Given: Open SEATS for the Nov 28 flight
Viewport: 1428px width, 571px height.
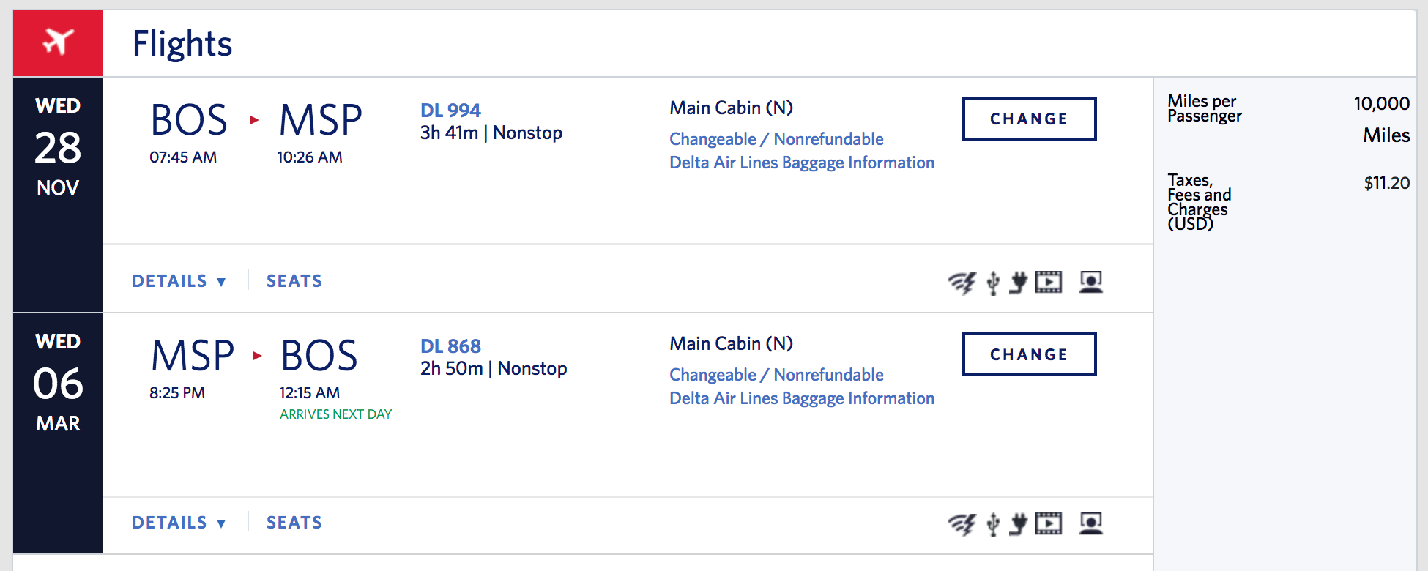Looking at the screenshot, I should click(294, 281).
